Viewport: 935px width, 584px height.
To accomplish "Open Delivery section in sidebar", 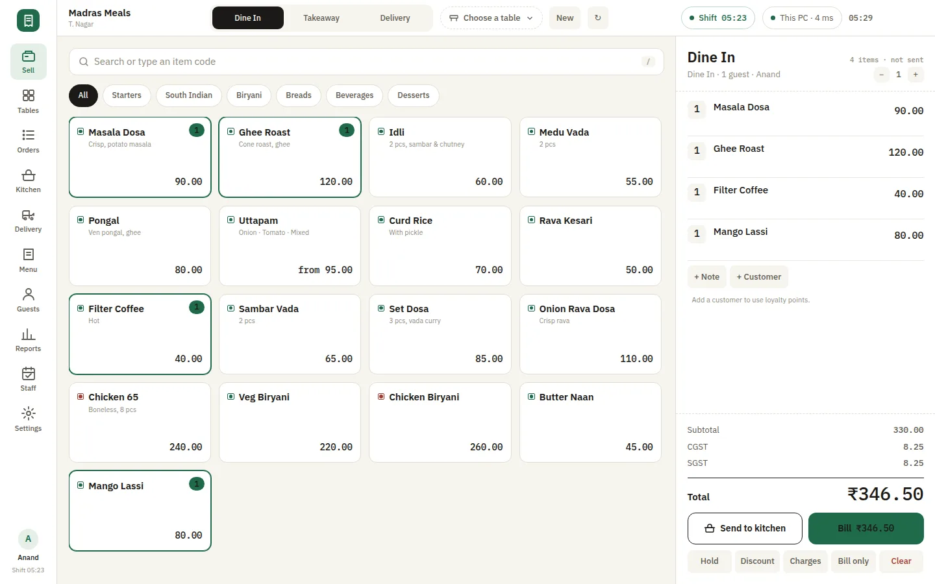I will click(x=28, y=221).
